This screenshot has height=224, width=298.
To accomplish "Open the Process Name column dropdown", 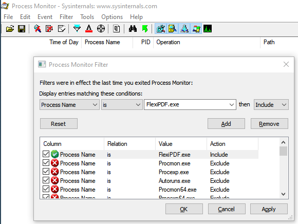I will click(69, 105).
